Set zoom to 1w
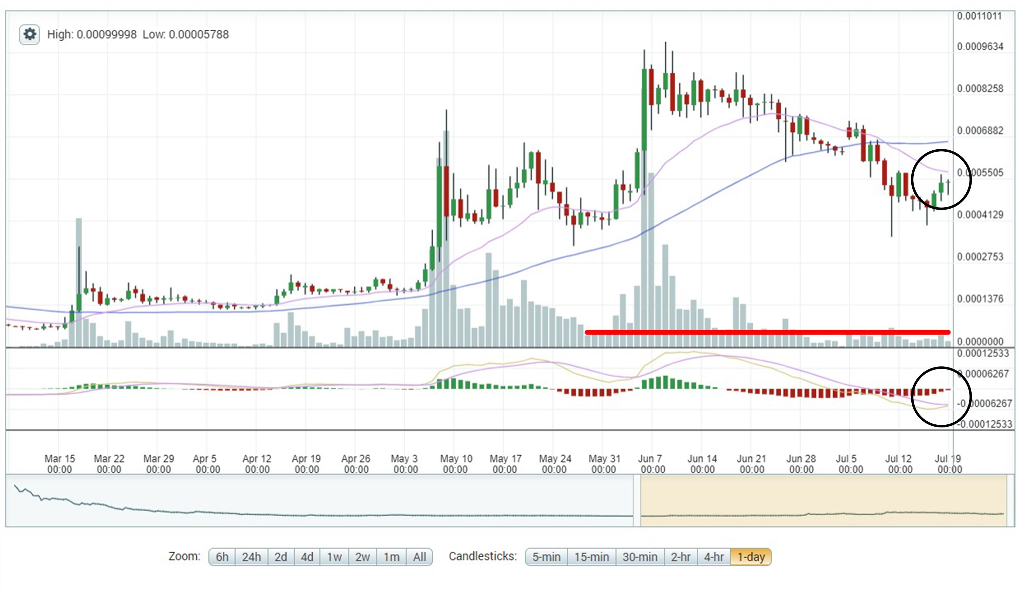Viewport: 1022px width, 589px height. [334, 557]
